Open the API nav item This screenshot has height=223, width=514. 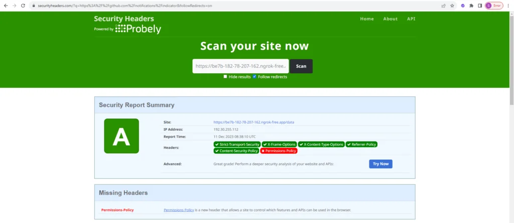(411, 19)
